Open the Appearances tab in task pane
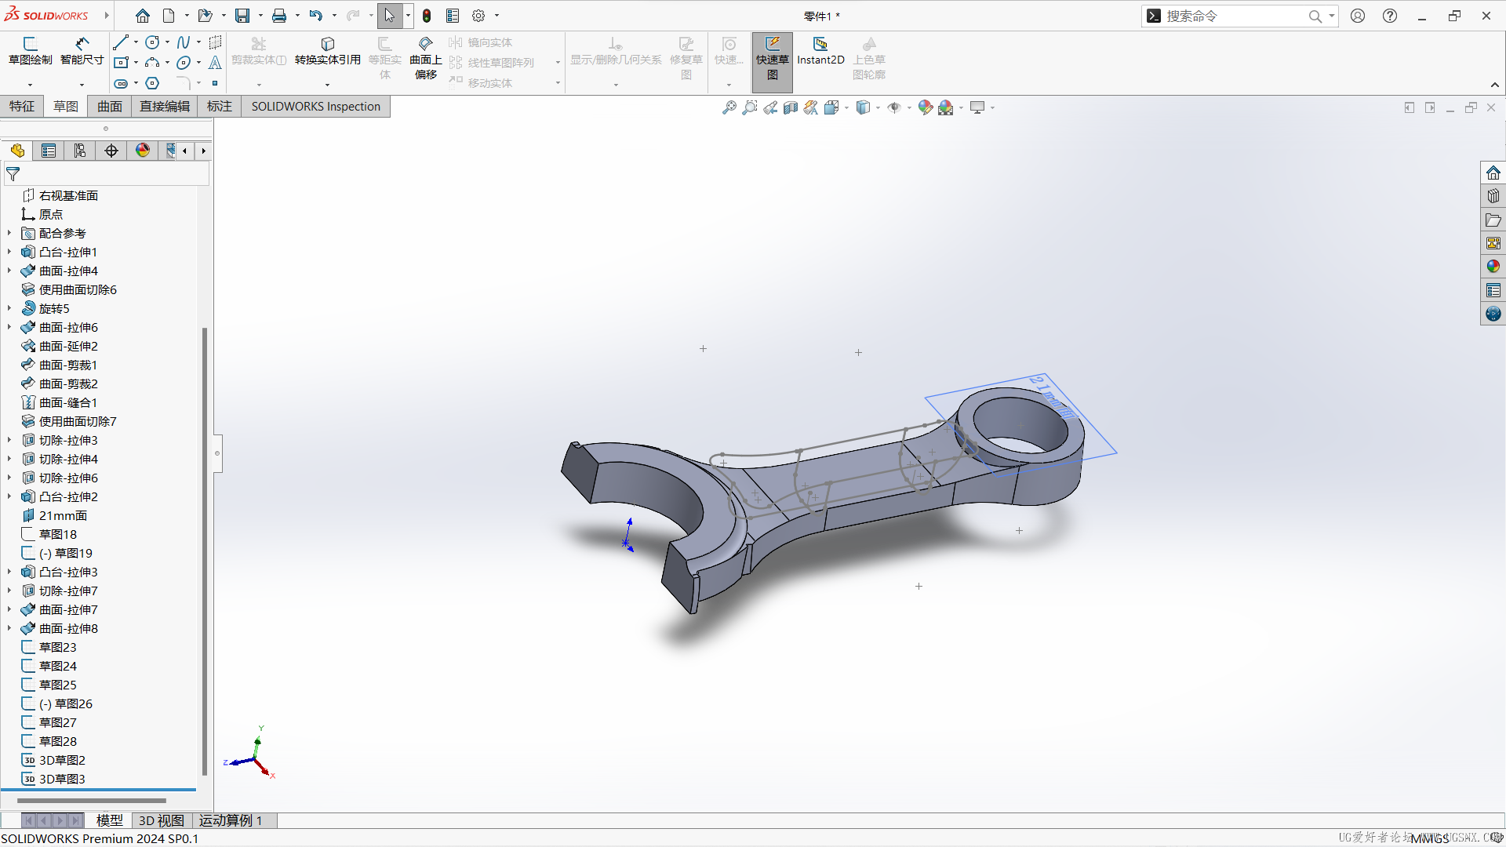The image size is (1506, 847). click(x=1493, y=267)
